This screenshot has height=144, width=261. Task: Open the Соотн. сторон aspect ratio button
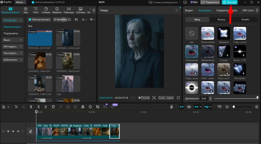point(166,98)
